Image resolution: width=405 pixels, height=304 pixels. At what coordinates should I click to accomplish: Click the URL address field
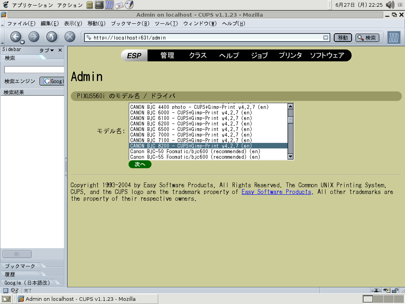tap(206, 38)
